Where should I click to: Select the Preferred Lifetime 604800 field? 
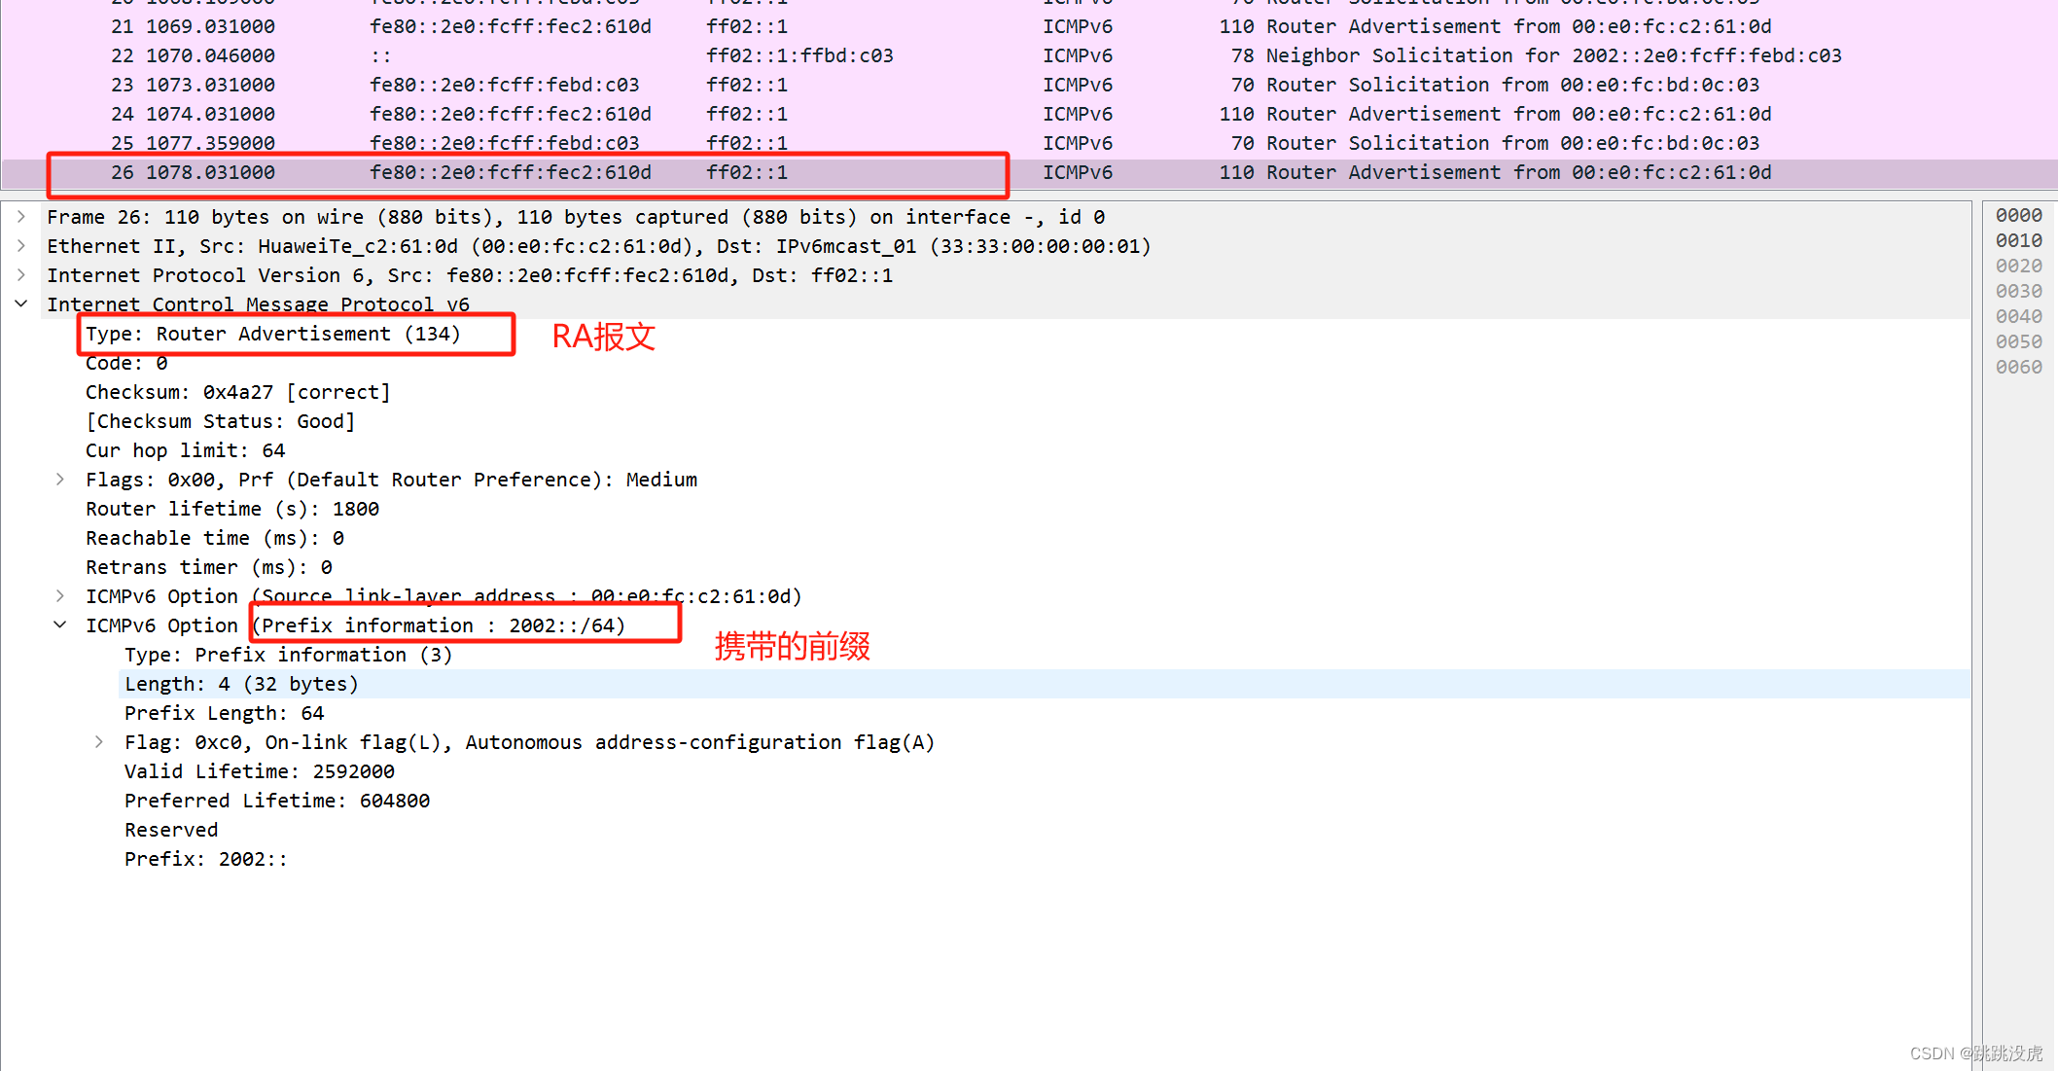276,802
